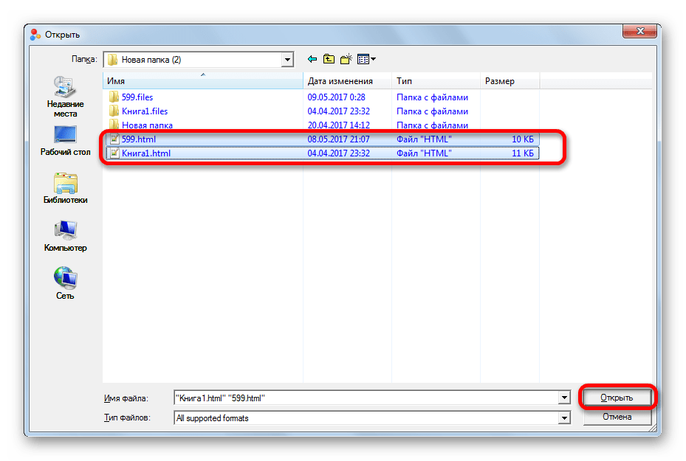Image resolution: width=686 pixels, height=461 pixels.
Task: Go to Рабочий стол in sidebar
Action: [65, 141]
